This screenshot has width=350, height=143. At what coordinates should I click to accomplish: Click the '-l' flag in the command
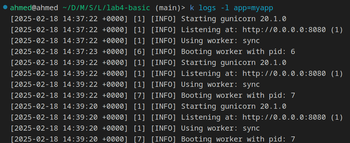(x=225, y=8)
